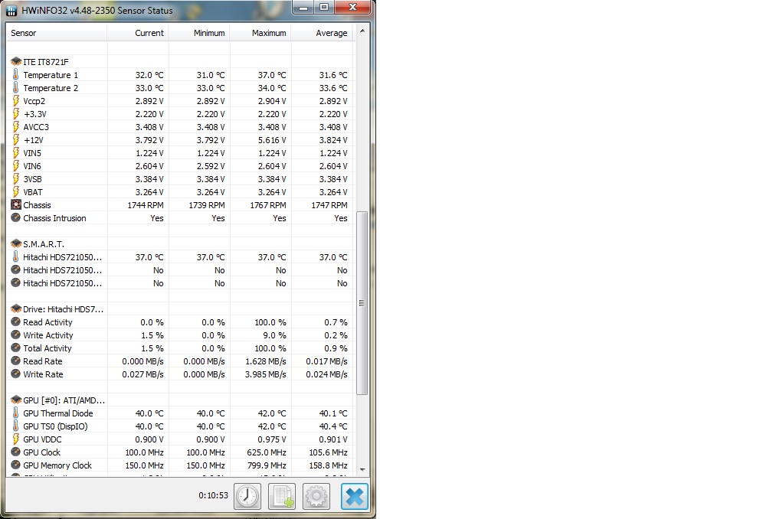
Task: Click voltage icon beside VBAT
Action: 16,192
